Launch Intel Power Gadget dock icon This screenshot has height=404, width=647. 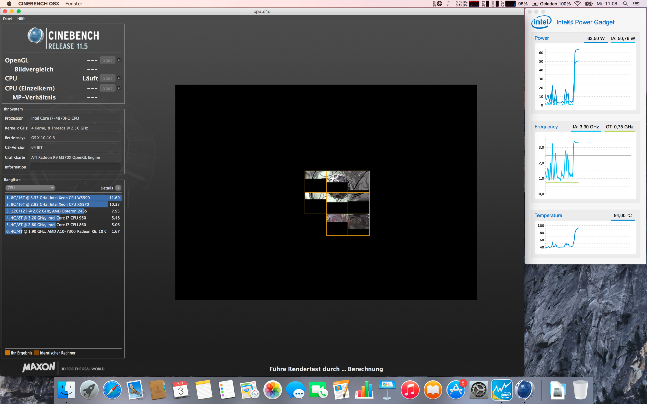[x=502, y=390]
